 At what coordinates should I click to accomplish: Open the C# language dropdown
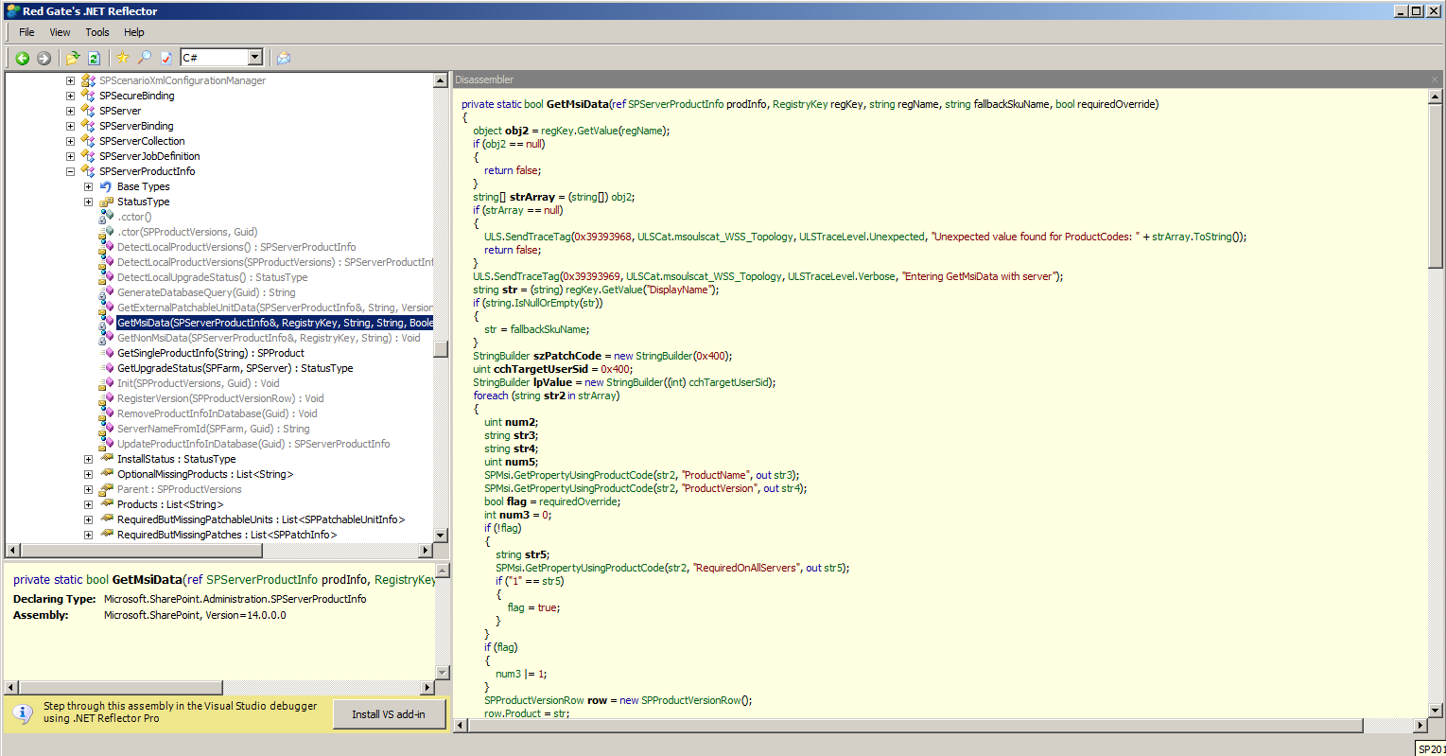(x=254, y=58)
